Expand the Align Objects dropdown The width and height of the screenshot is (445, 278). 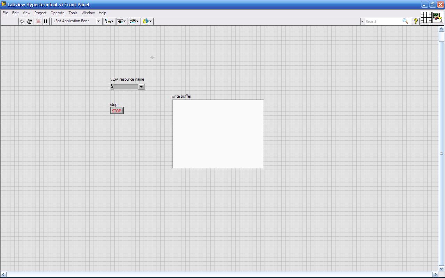pos(110,21)
